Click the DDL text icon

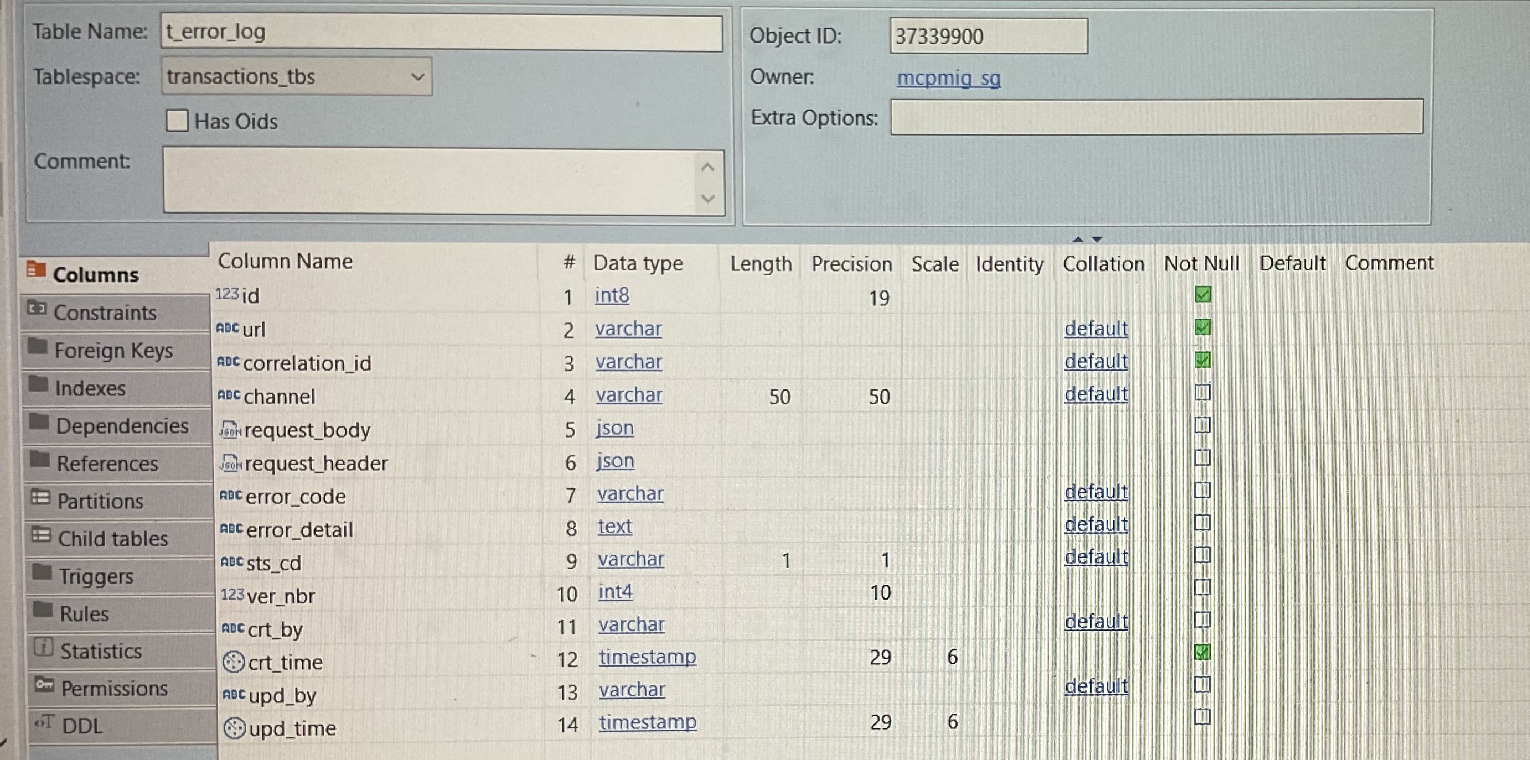pos(44,722)
